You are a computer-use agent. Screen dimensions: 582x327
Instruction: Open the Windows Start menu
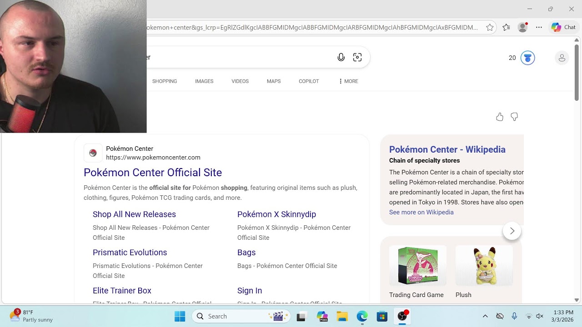point(180,316)
